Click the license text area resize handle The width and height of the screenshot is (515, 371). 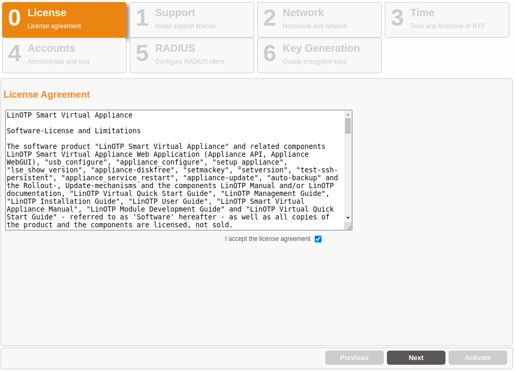[x=348, y=226]
